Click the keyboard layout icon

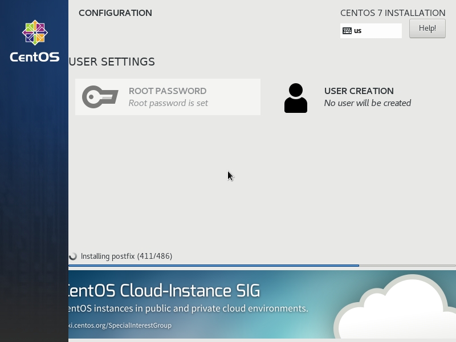click(347, 31)
